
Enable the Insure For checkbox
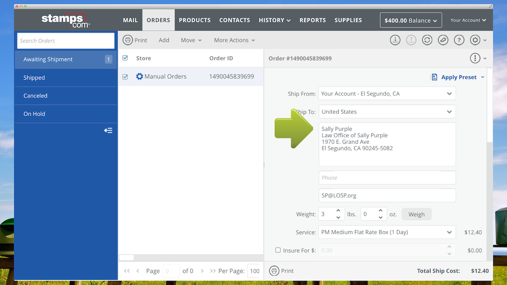click(278, 250)
